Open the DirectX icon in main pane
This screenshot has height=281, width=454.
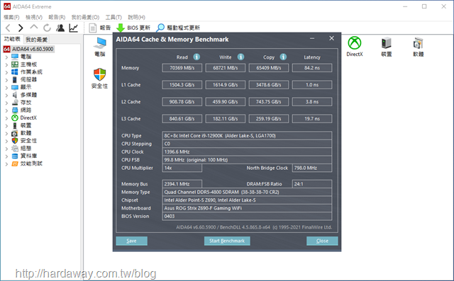point(355,47)
